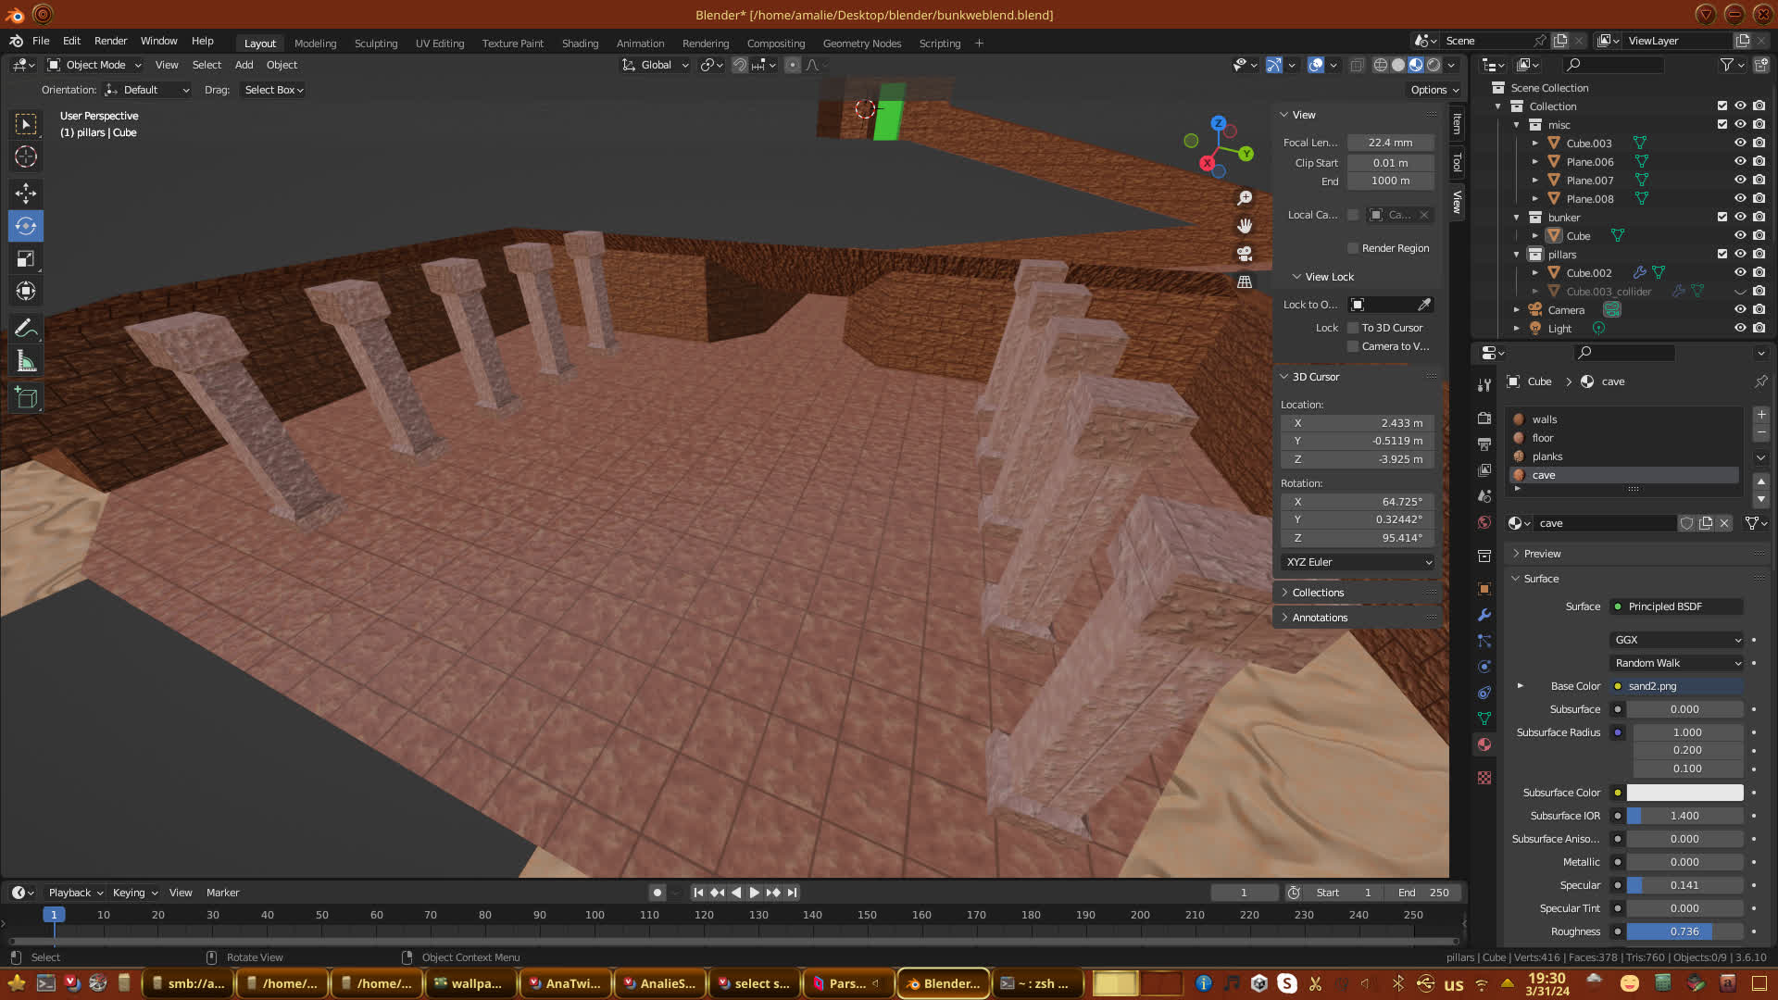The width and height of the screenshot is (1778, 1000).
Task: Click the zoom magnifier viewport gizmo
Action: click(x=1245, y=198)
